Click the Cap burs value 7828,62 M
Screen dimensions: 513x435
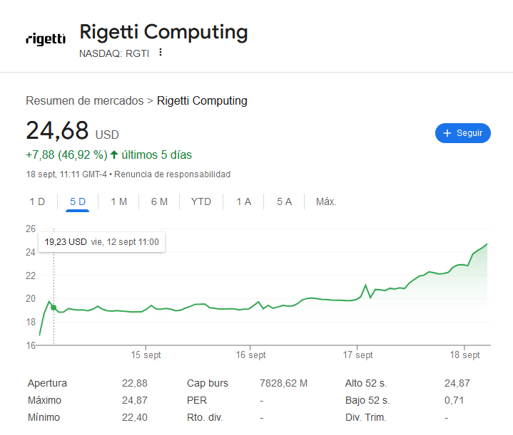point(283,383)
